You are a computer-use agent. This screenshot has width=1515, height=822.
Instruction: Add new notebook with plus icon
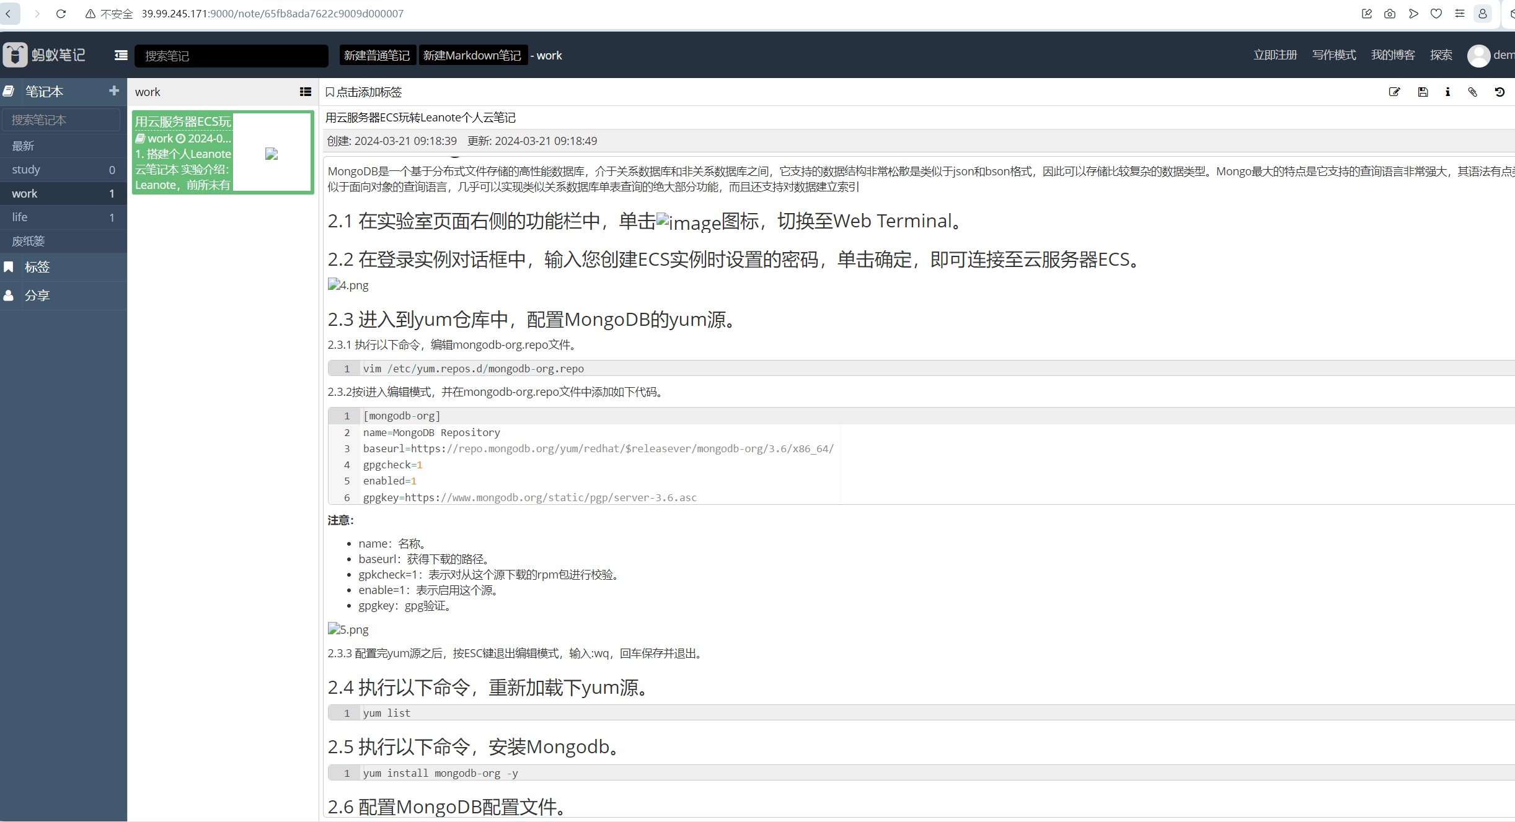(x=114, y=91)
